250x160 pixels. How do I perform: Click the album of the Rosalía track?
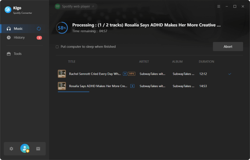(183, 86)
